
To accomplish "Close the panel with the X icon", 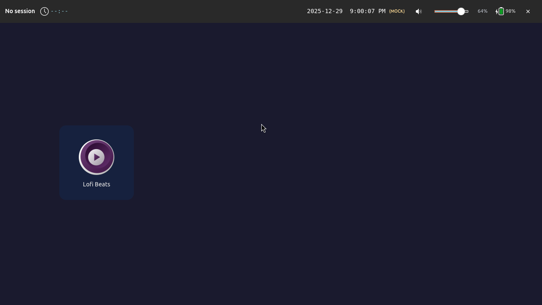I will tap(528, 11).
